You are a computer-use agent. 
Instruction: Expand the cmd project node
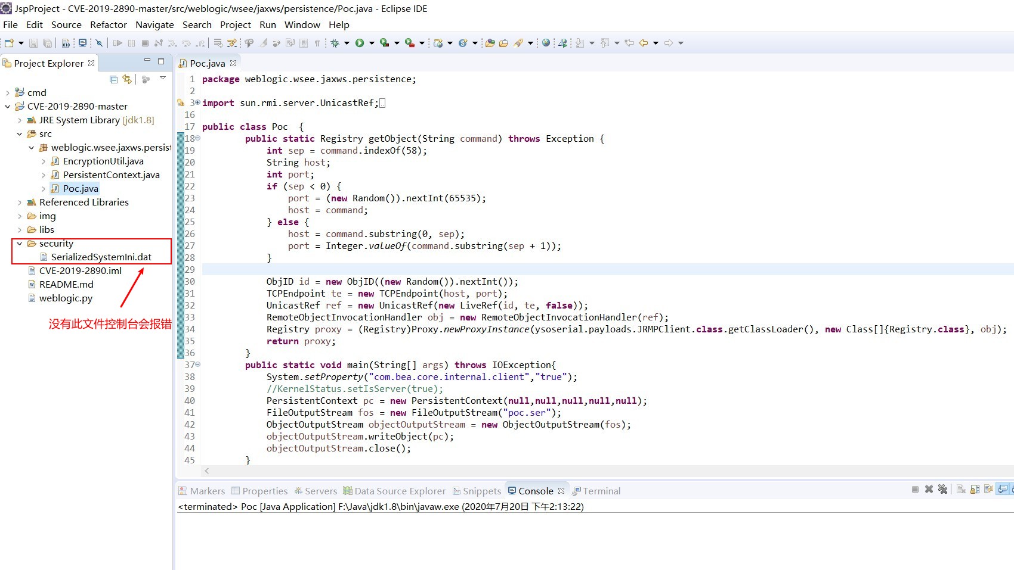(7, 92)
